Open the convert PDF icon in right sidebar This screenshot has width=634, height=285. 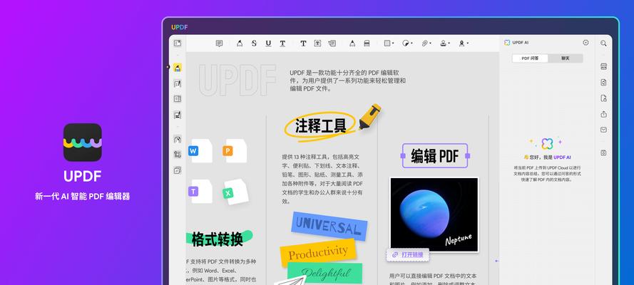coord(603,83)
